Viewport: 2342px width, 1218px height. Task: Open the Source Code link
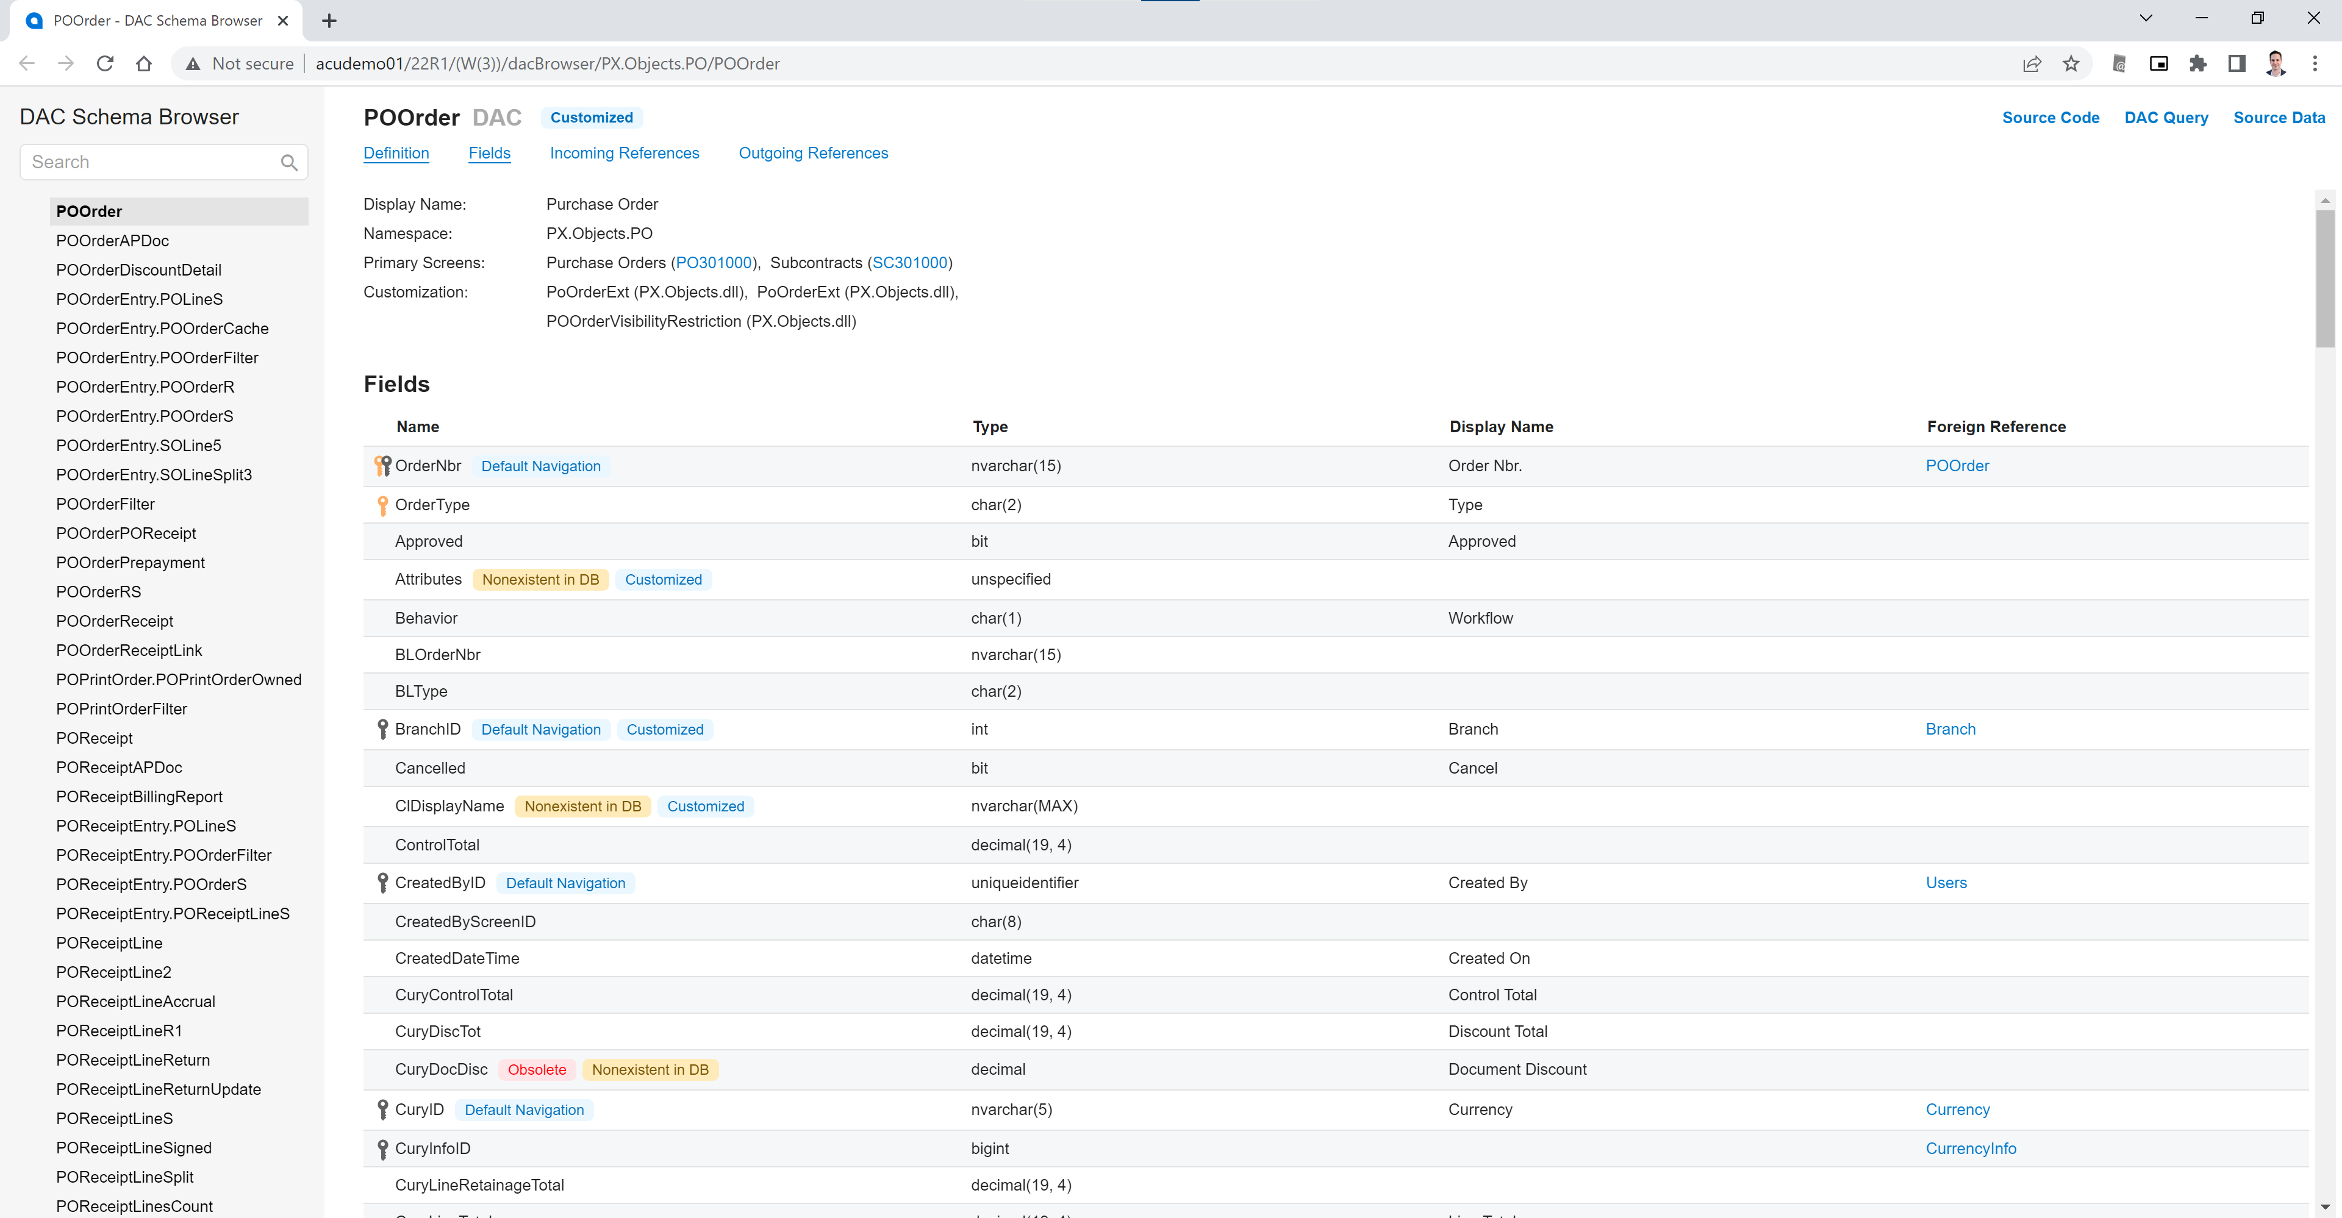click(2050, 117)
